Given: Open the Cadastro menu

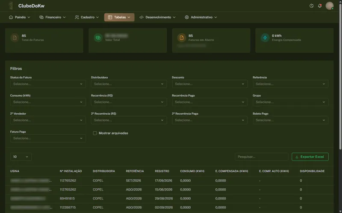Looking at the screenshot, I should point(87,17).
